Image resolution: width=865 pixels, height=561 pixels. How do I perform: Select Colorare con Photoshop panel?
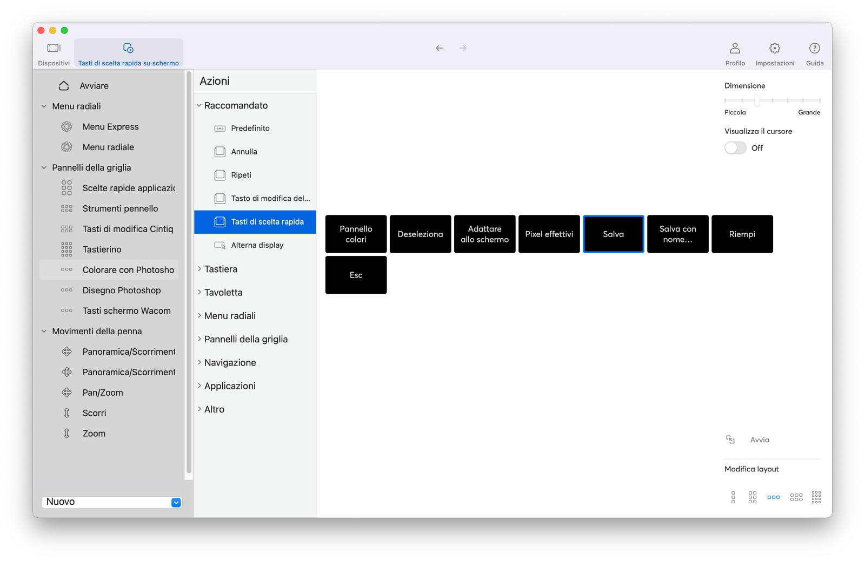click(109, 269)
